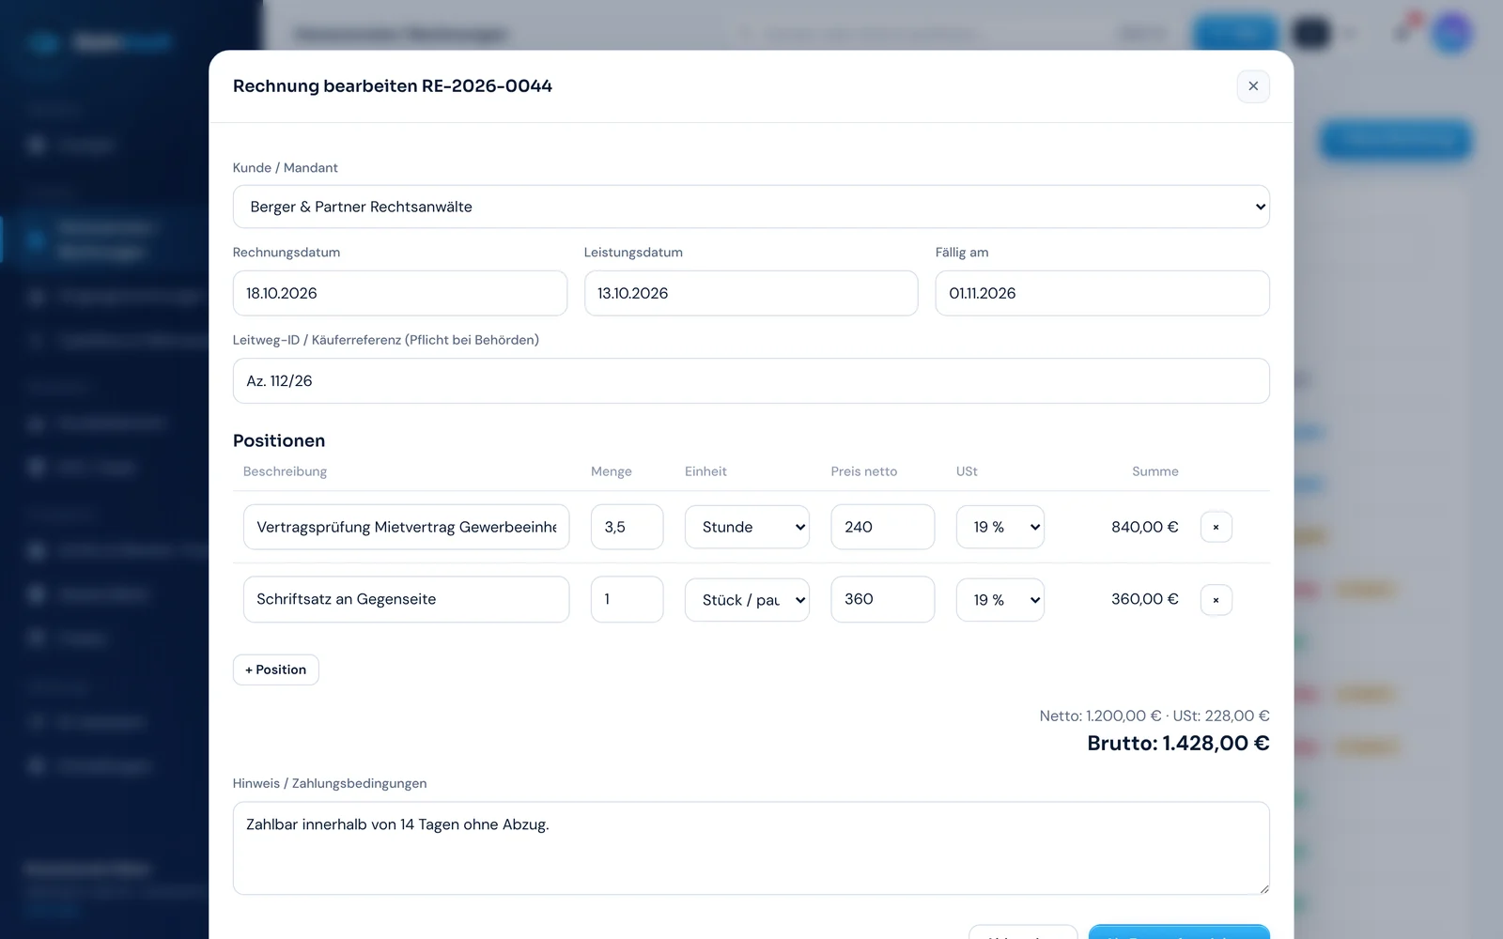
Task: Open the Kunde / Mandant dropdown
Action: click(x=751, y=207)
